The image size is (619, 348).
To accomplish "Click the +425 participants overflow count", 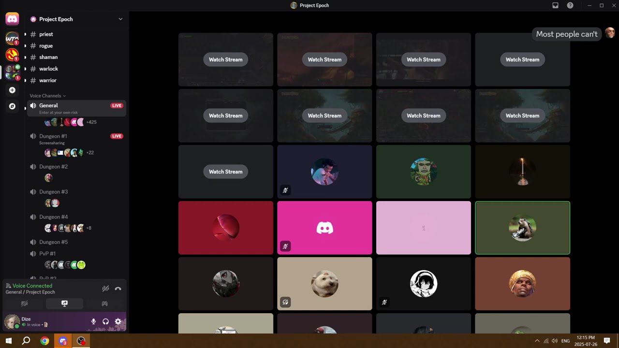I will tap(91, 122).
